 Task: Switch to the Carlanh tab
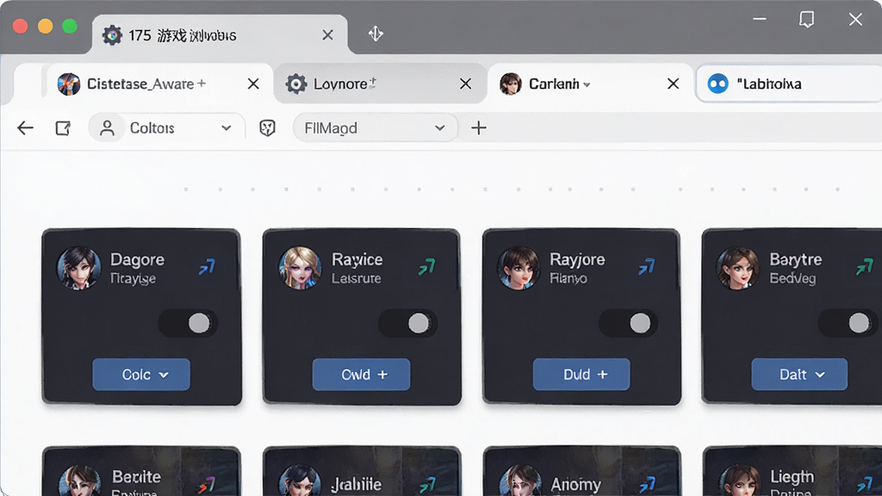pyautogui.click(x=591, y=84)
